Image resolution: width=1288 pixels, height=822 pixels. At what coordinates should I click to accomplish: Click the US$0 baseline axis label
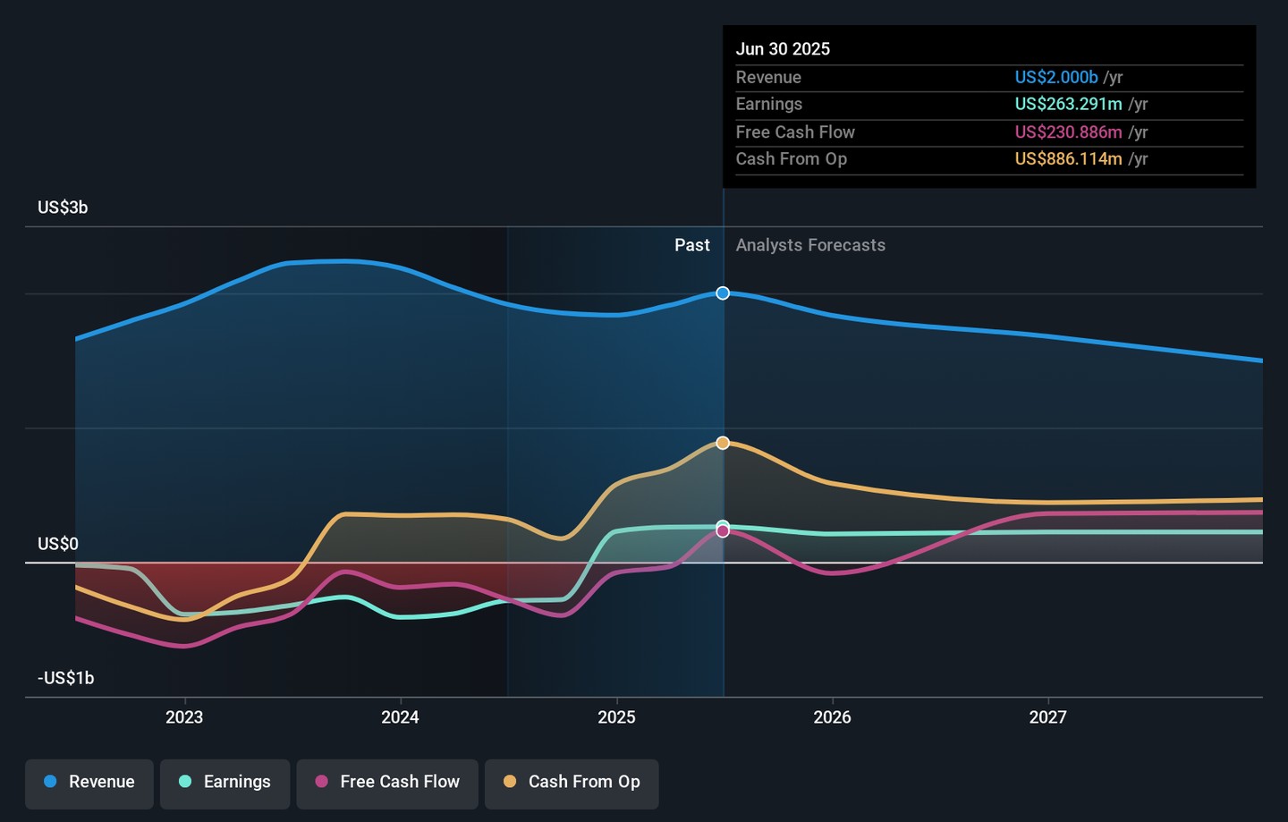coord(58,544)
